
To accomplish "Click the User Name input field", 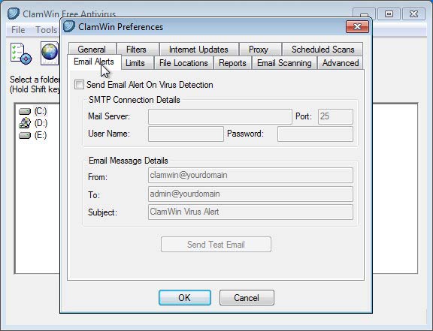I will 186,134.
